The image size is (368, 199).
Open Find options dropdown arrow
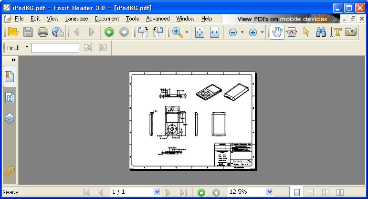coord(27,47)
